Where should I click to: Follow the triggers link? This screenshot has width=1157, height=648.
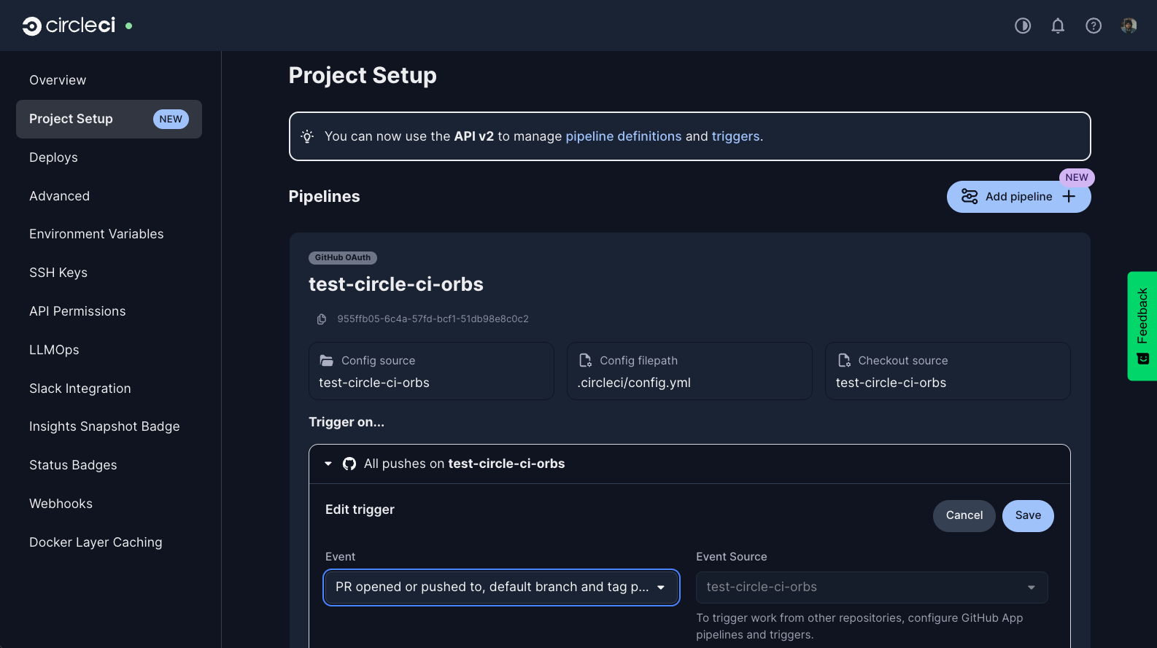pos(735,136)
